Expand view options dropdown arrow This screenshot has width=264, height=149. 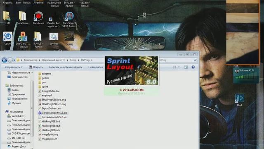pos(179,67)
